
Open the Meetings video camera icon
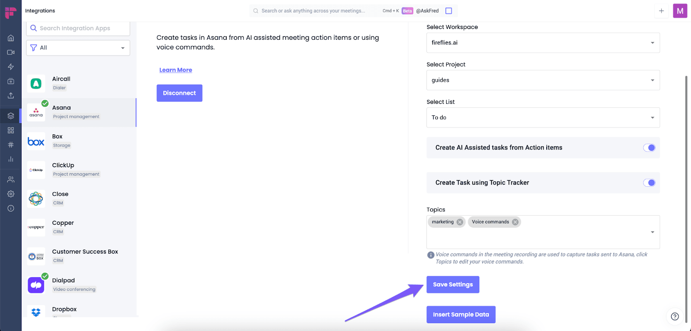coord(11,52)
